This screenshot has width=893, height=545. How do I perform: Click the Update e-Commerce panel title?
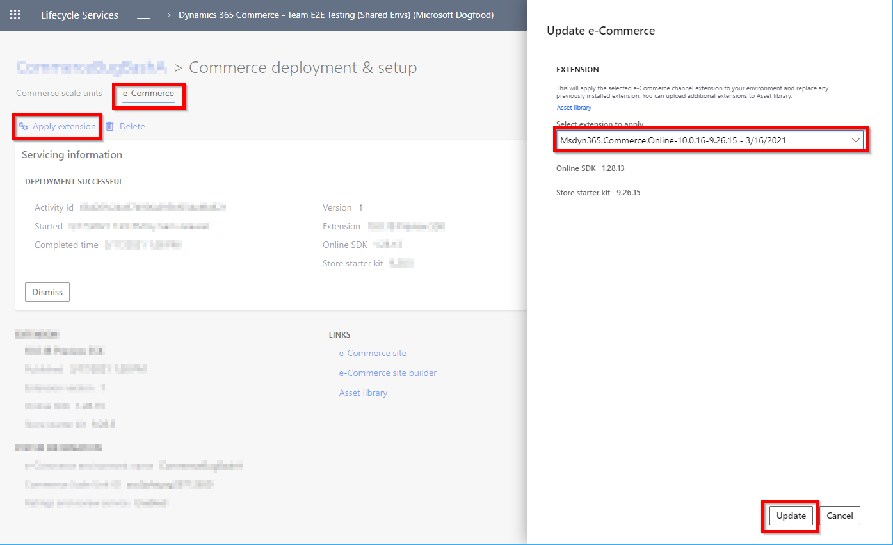pyautogui.click(x=600, y=31)
